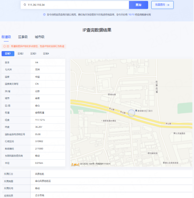This screenshot has width=194, height=198.
Task: Select the 区域3 region tab
Action: point(33,54)
